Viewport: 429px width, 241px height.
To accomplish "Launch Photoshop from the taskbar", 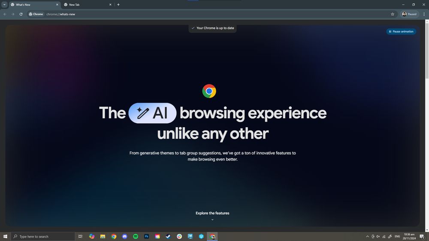I will [x=146, y=236].
